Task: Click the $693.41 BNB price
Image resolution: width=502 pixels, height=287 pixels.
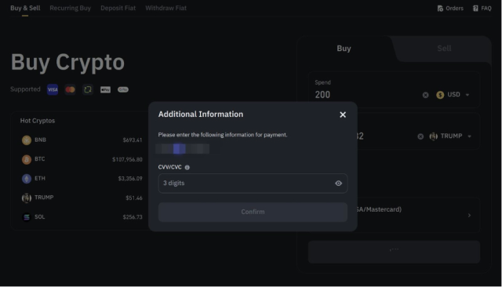Action: [133, 140]
